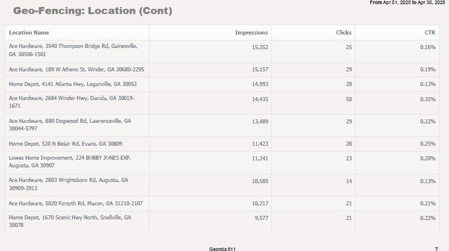Click the 0.35% CTR value
The height and width of the screenshot is (251, 449).
click(x=428, y=99)
